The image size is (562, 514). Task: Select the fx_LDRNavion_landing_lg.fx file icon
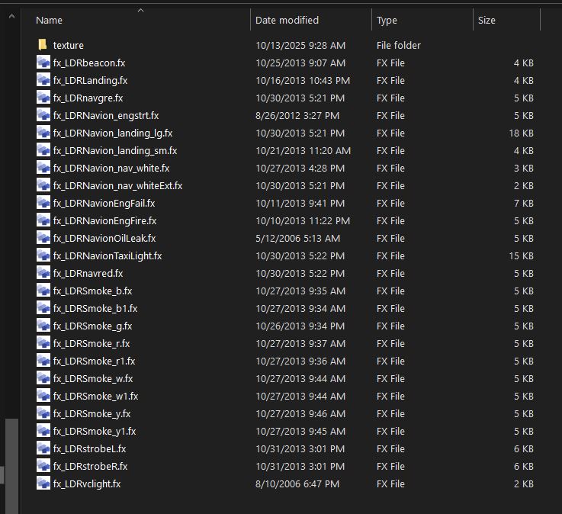click(43, 133)
